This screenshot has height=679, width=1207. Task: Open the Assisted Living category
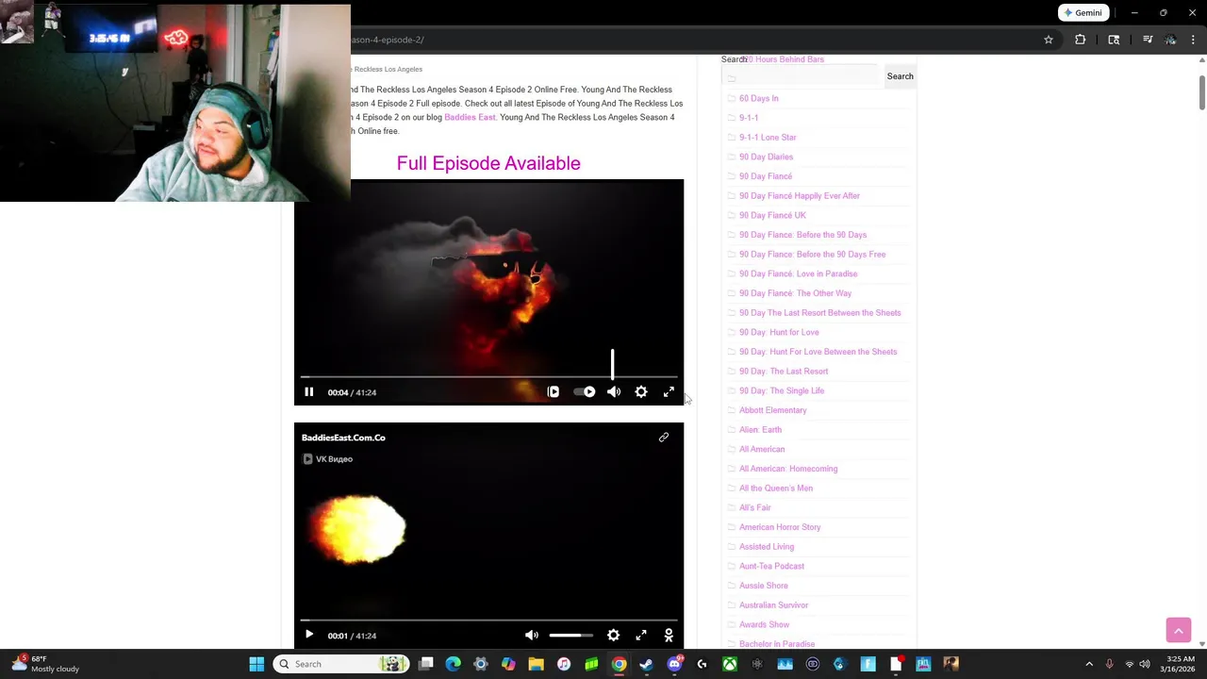click(x=767, y=547)
